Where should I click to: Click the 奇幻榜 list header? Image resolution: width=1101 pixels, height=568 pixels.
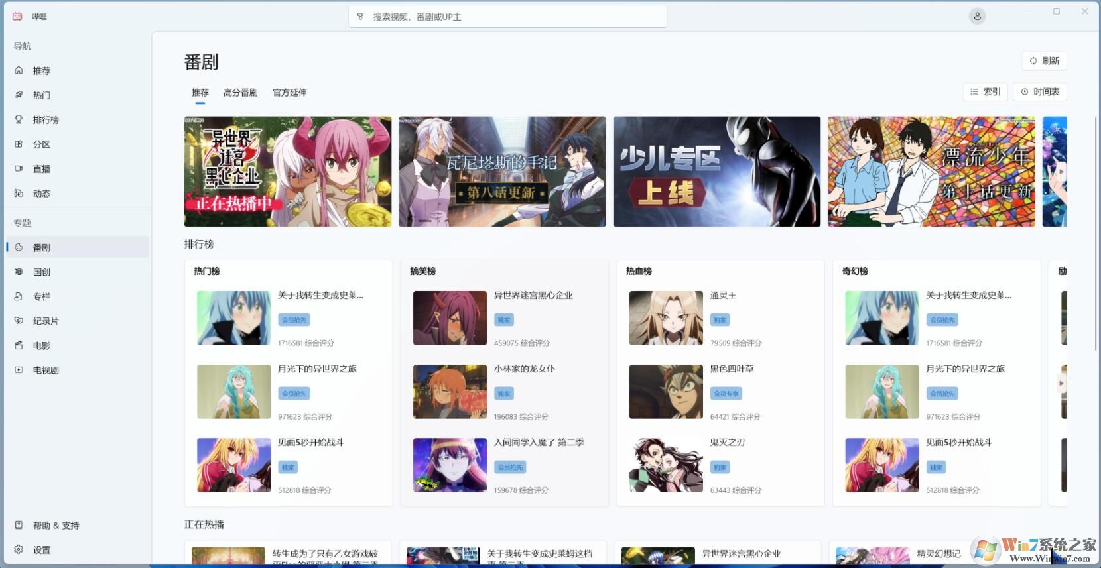coord(856,271)
